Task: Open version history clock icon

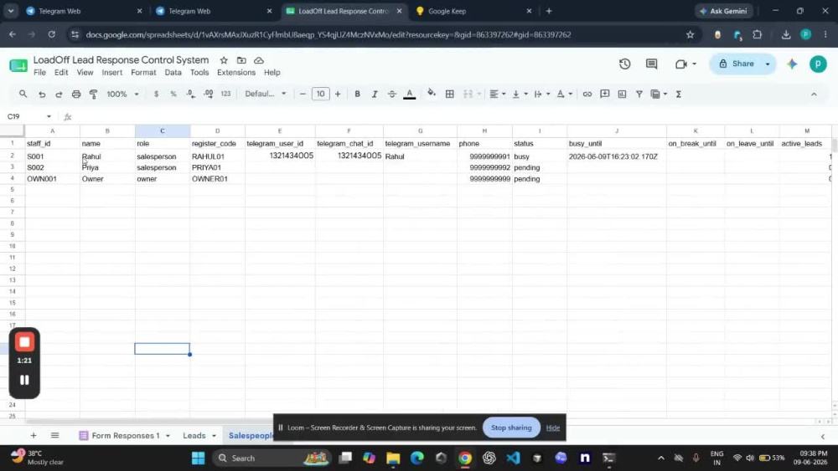Action: pos(625,64)
